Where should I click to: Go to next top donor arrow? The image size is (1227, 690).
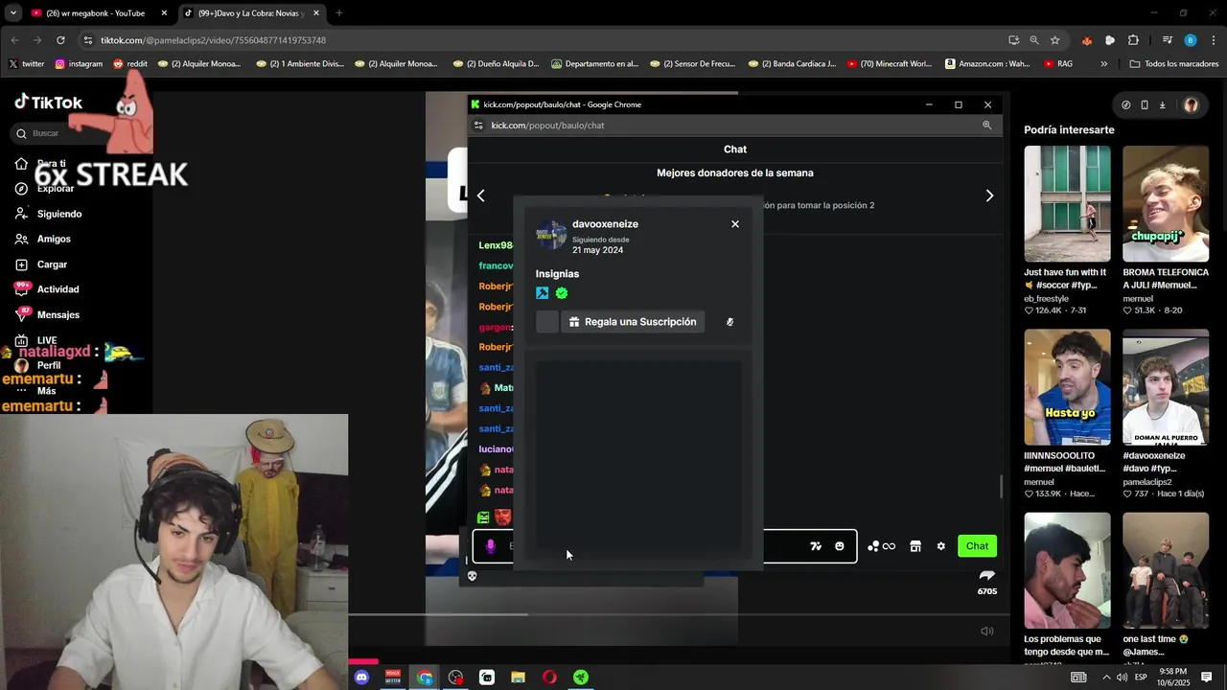(989, 195)
